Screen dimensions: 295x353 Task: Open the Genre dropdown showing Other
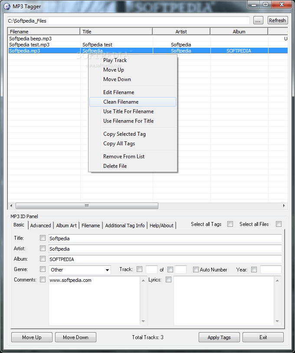[80, 270]
